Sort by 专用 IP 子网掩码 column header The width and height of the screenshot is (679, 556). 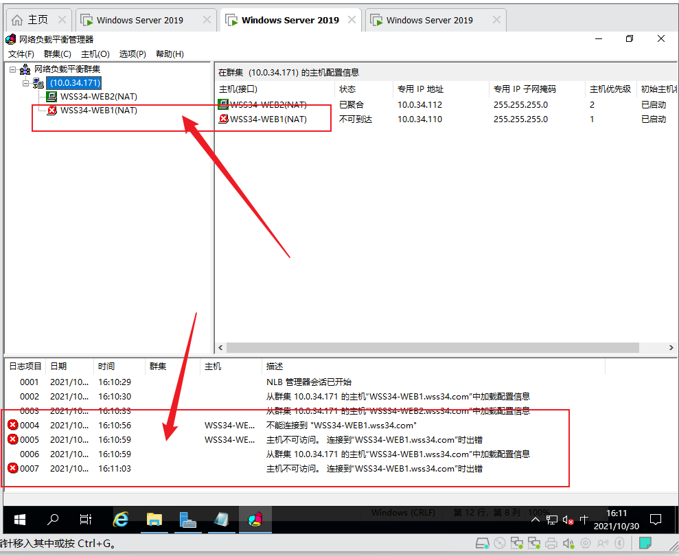pyautogui.click(x=537, y=89)
